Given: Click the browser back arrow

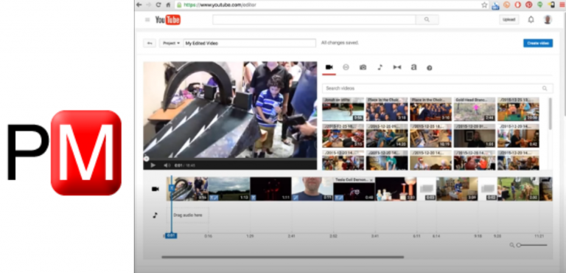Looking at the screenshot, I should click(x=139, y=4).
